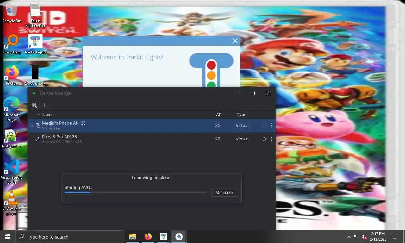Click the Pixel 6 Pro device icon
The width and height of the screenshot is (405, 243).
click(x=38, y=139)
